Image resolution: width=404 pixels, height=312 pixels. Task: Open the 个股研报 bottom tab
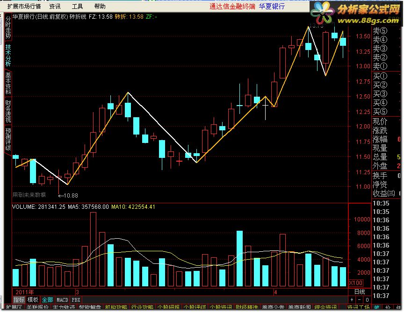[168, 307]
